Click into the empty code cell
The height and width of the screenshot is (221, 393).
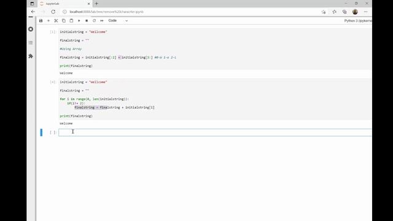pyautogui.click(x=215, y=133)
